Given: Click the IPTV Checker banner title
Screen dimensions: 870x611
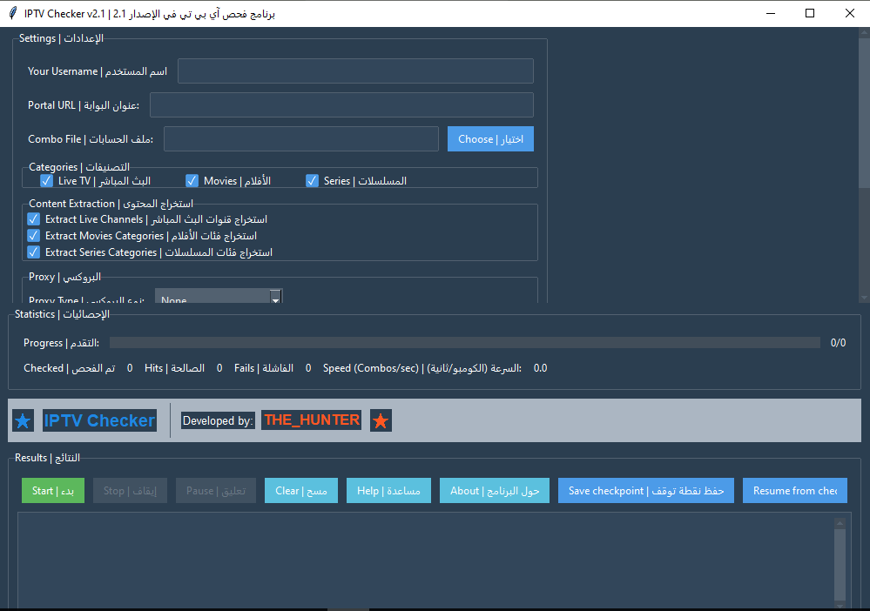Looking at the screenshot, I should [x=99, y=420].
